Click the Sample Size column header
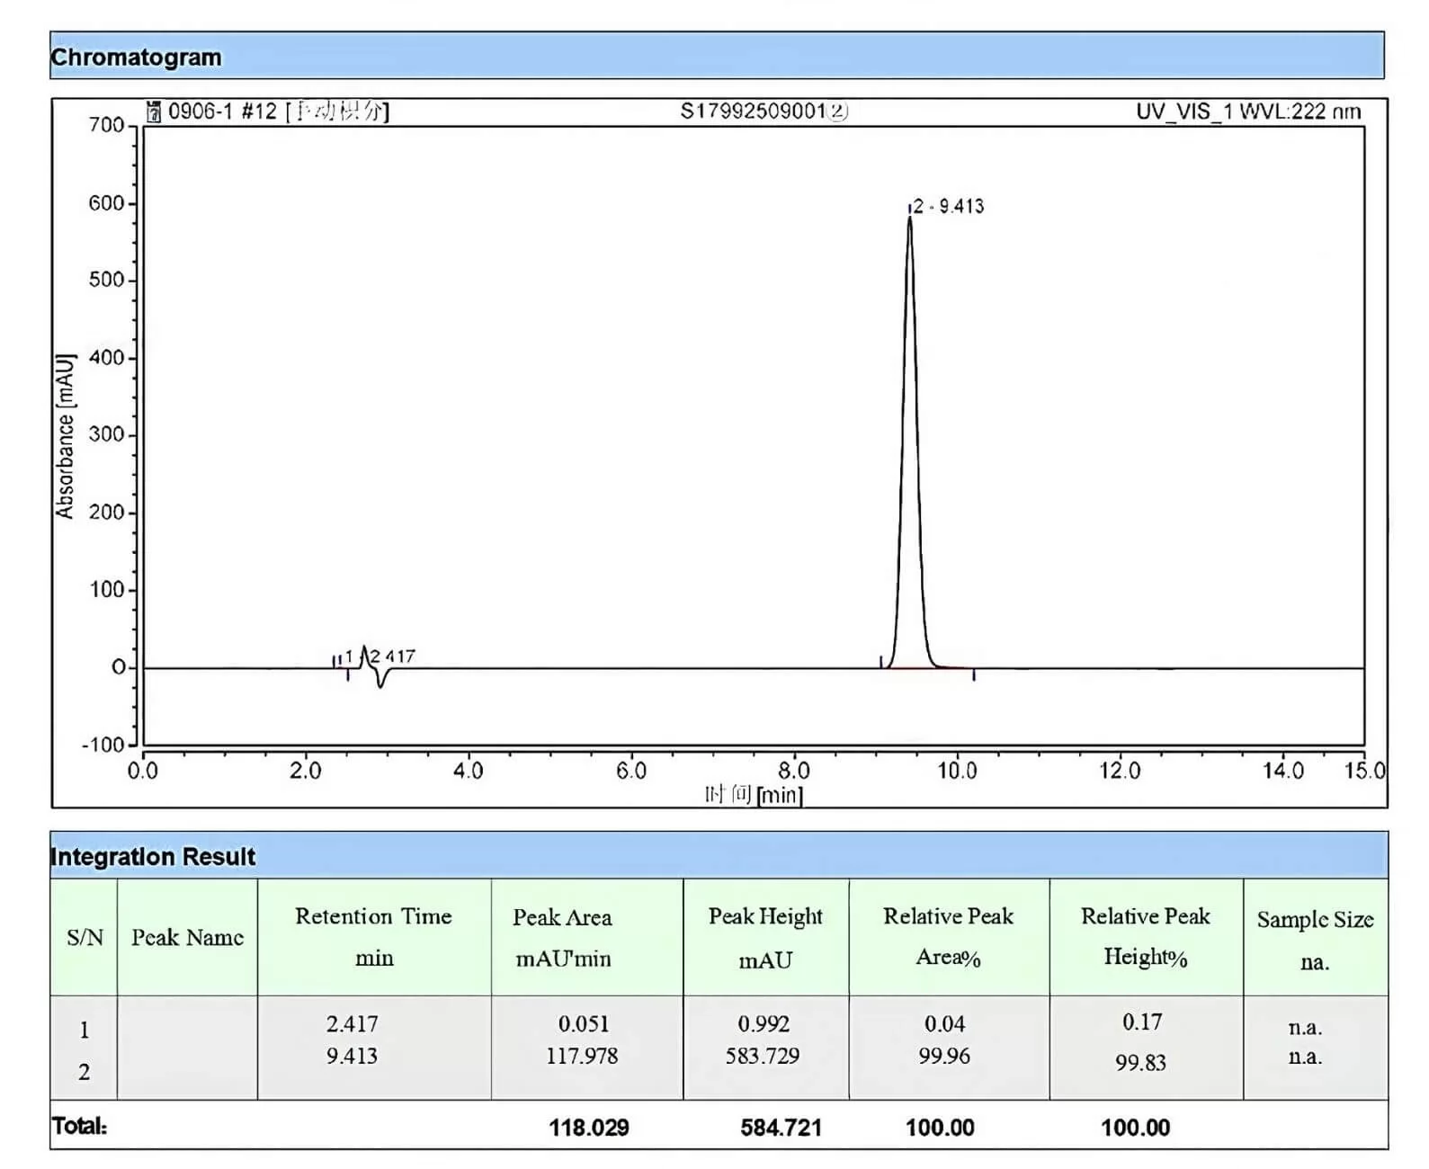 1315,939
